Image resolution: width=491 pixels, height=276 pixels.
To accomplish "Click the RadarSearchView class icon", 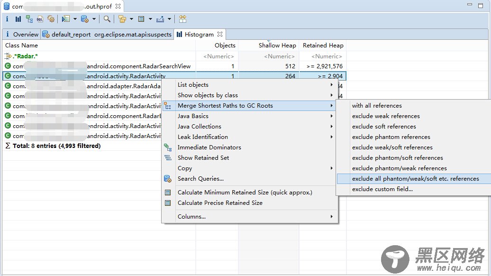I will pyautogui.click(x=8, y=66).
